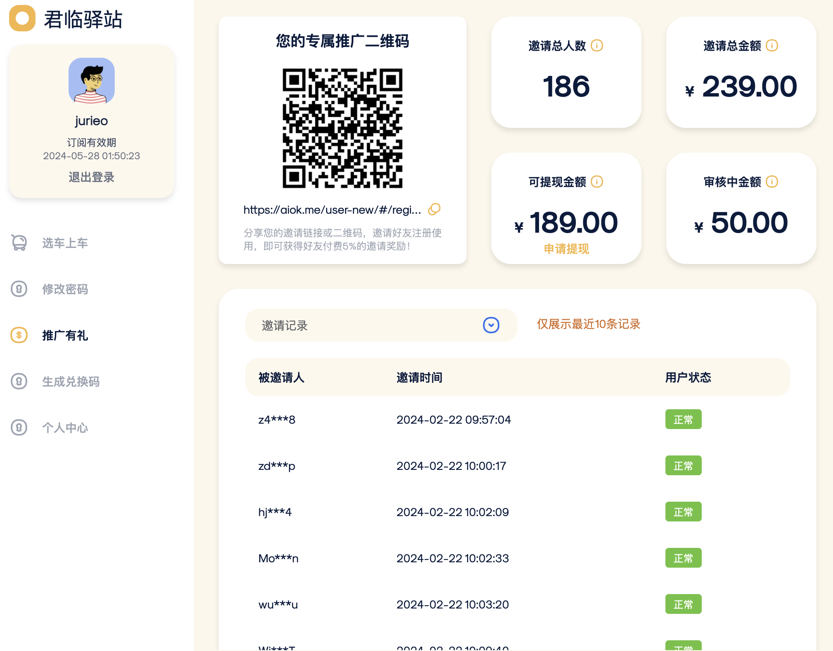Go to 生成兑换码 menu item
Viewport: 833px width, 651px height.
pos(71,382)
